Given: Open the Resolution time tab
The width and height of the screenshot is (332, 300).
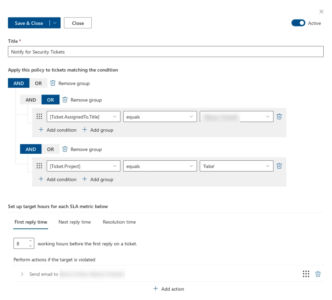Looking at the screenshot, I should 119,222.
